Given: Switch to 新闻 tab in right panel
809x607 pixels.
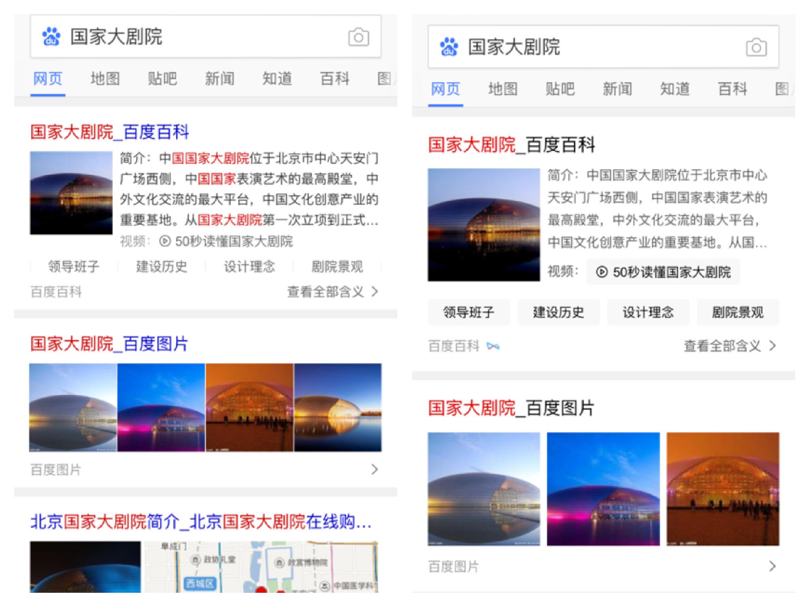Looking at the screenshot, I should click(x=617, y=89).
